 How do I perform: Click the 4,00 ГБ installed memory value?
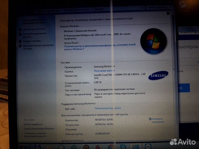98,82
